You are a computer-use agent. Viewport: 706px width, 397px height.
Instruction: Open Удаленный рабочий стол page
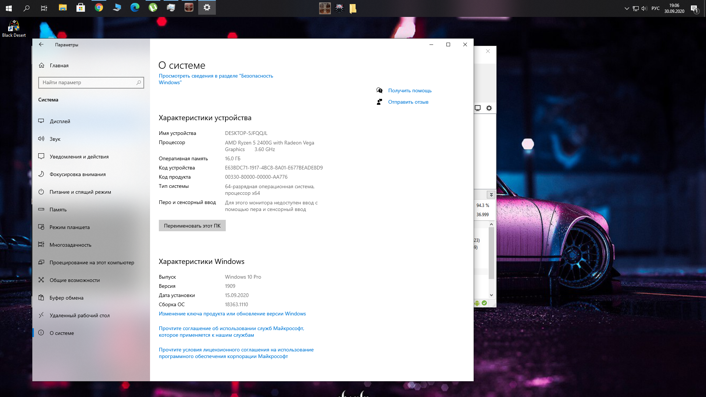click(91, 315)
